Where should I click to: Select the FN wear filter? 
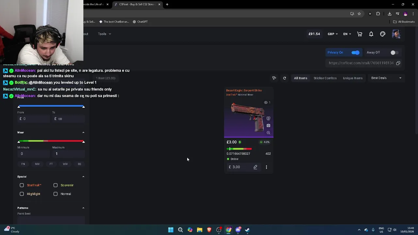pos(23,164)
